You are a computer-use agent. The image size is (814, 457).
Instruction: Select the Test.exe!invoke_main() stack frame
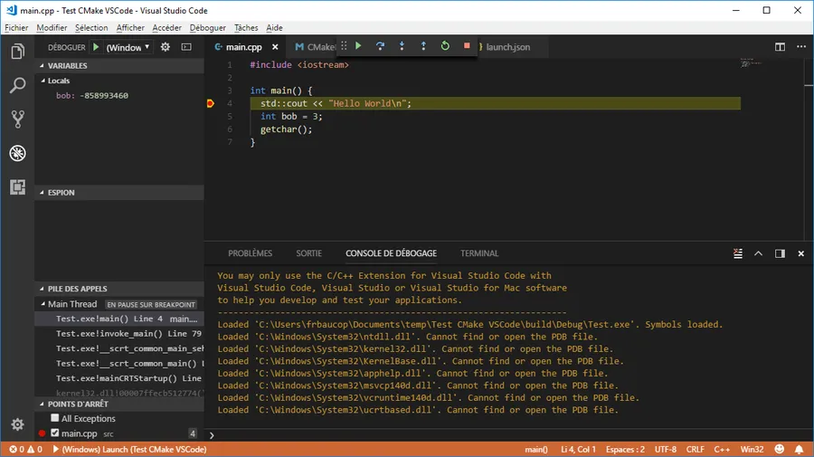pyautogui.click(x=118, y=333)
